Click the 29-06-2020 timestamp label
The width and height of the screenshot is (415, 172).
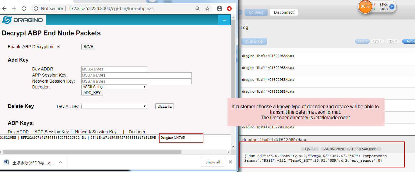pyautogui.click(x=351, y=149)
